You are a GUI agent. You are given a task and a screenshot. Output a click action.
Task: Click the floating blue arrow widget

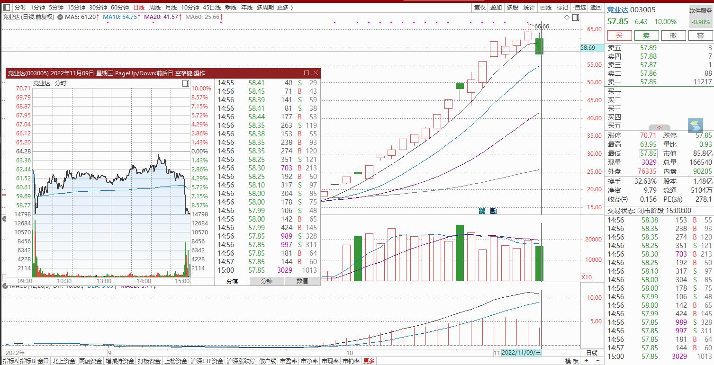click(x=696, y=125)
